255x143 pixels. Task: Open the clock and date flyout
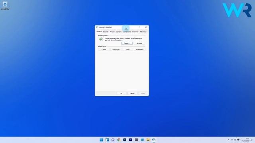point(245,140)
